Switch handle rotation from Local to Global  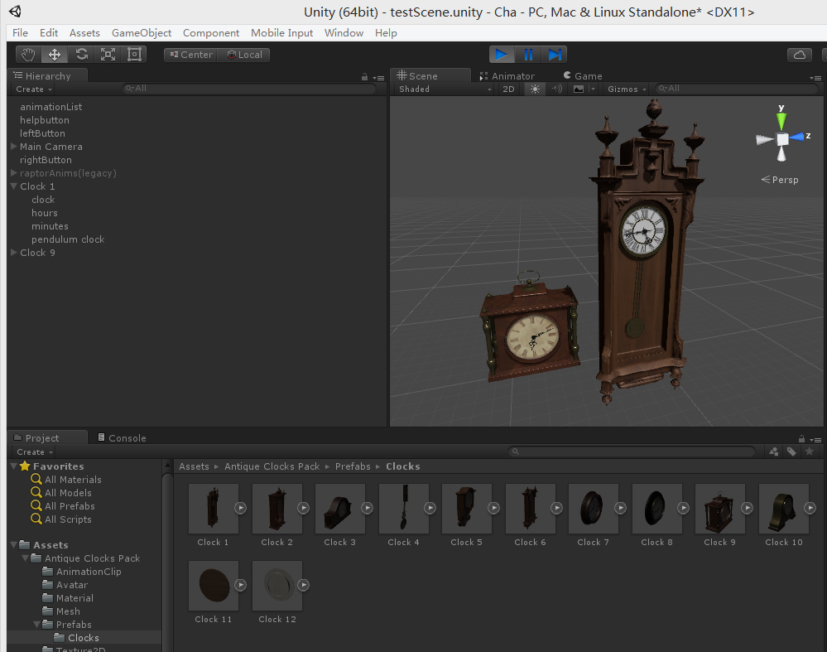tap(244, 54)
